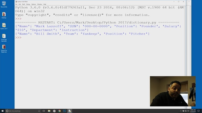Open the Windows Start menu
The image size is (202, 113).
pos(3,111)
